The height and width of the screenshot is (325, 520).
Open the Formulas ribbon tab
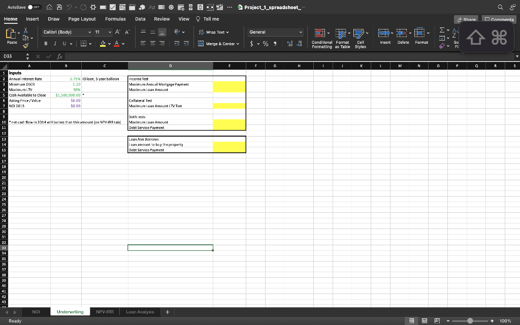[x=115, y=19]
